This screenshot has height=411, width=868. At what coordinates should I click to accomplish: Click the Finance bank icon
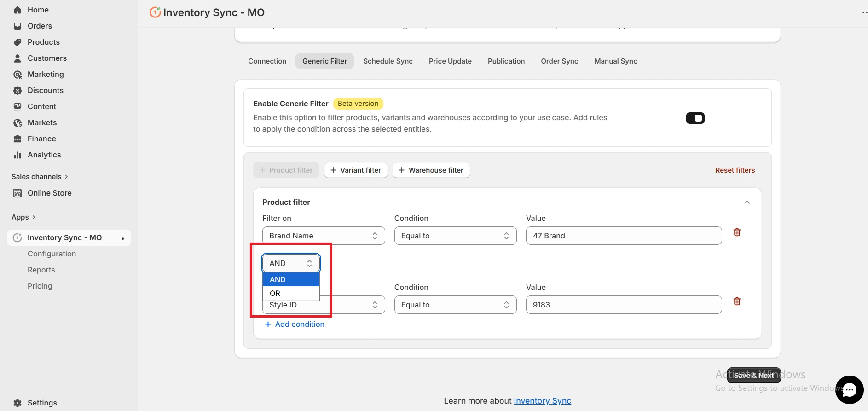(x=17, y=139)
